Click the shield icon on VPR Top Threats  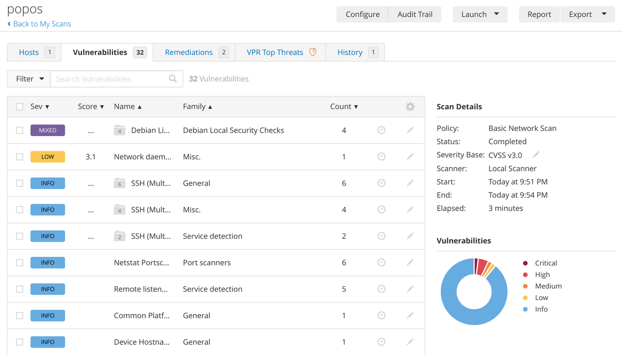click(313, 52)
